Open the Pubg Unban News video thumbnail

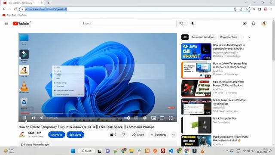coord(196,141)
